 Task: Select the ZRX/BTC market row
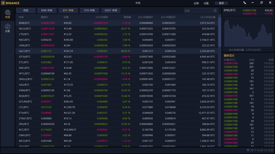(x=117, y=124)
